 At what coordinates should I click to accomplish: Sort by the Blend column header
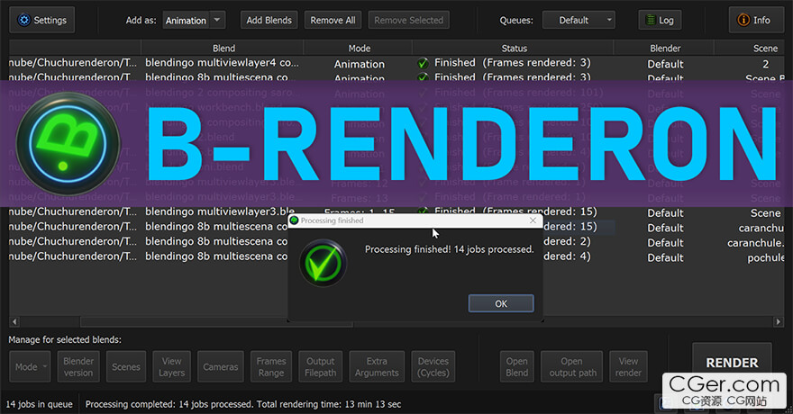click(x=223, y=49)
